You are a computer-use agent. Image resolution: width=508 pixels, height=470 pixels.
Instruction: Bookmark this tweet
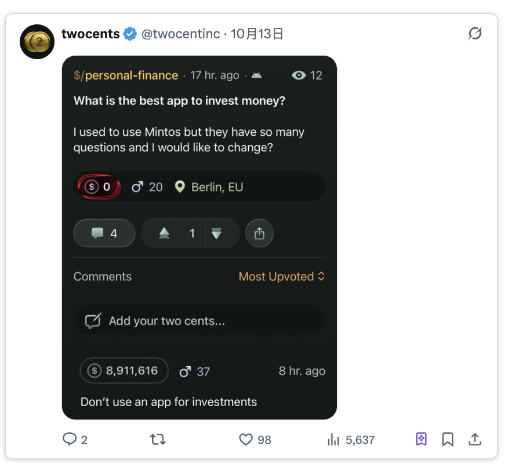[x=448, y=439]
